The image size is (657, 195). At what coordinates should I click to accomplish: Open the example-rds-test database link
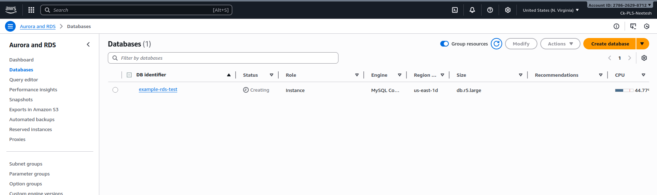(158, 90)
